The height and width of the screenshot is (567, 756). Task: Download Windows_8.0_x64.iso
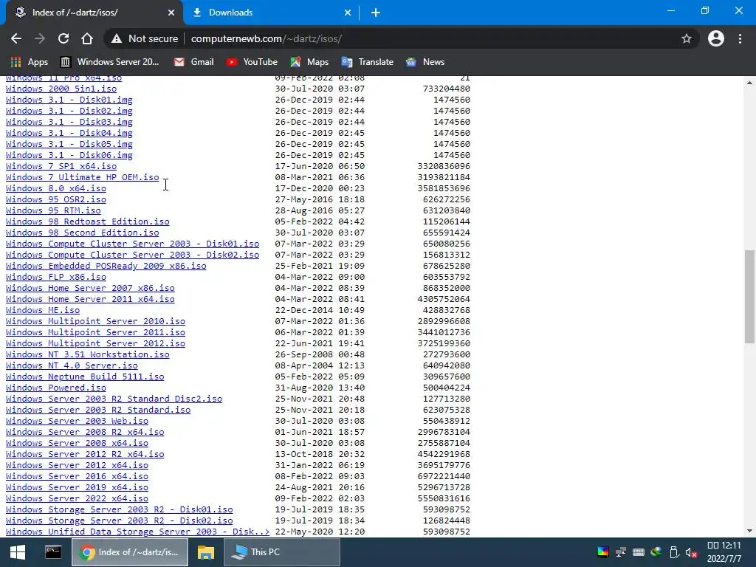point(56,188)
